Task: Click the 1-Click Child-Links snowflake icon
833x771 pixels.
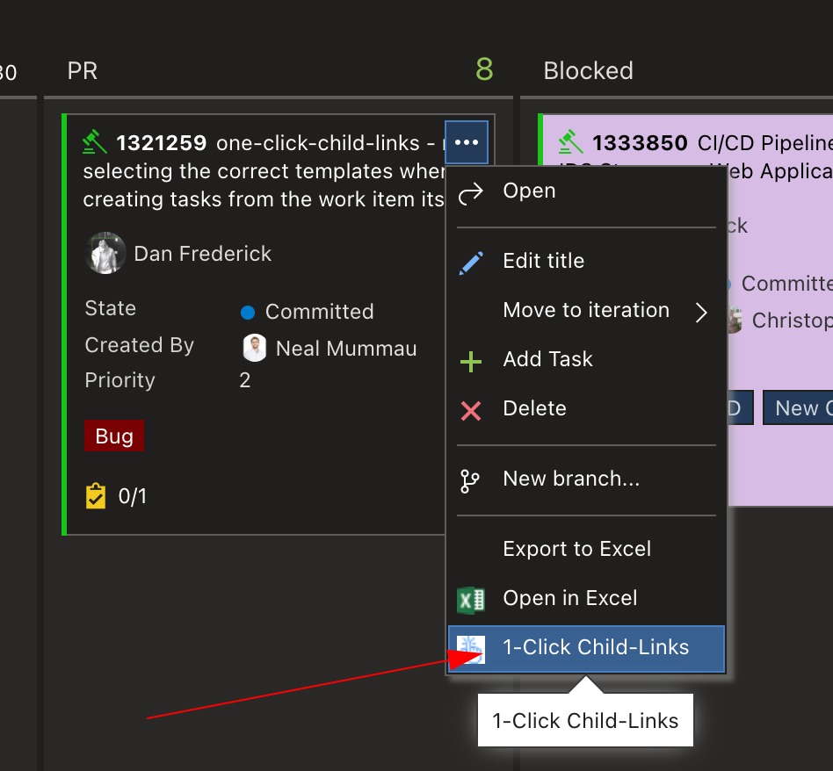Action: click(x=471, y=648)
